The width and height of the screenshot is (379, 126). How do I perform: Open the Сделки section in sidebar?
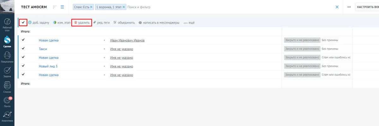7,42
